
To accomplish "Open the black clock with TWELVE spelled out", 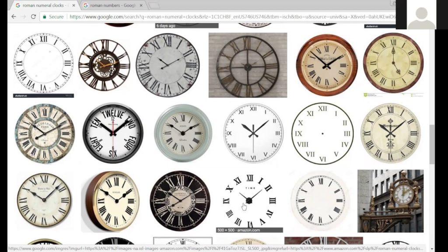I will pos(113,133).
